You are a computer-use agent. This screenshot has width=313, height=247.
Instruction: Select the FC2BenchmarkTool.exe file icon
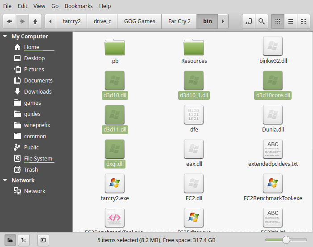coord(273,183)
